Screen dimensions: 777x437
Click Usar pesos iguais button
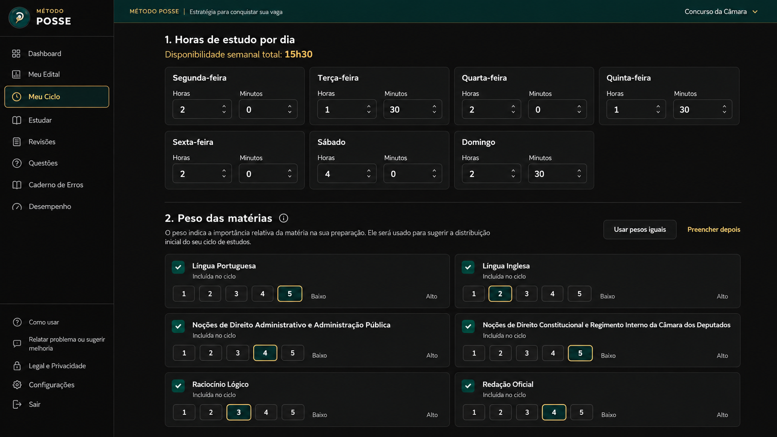coord(639,229)
